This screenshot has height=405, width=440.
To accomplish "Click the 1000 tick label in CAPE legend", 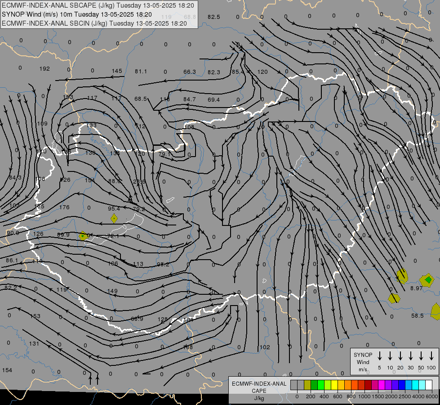I will click(x=364, y=396).
